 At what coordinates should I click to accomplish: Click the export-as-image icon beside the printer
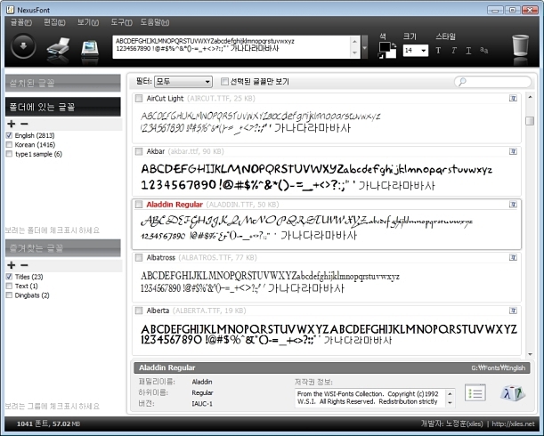90,46
